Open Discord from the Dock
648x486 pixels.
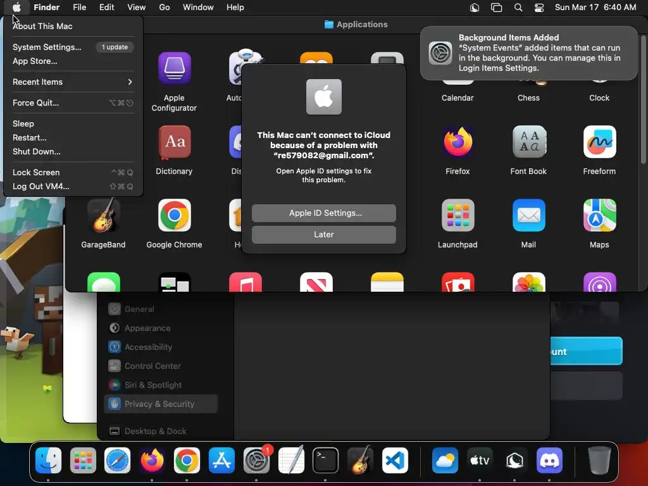click(x=549, y=460)
